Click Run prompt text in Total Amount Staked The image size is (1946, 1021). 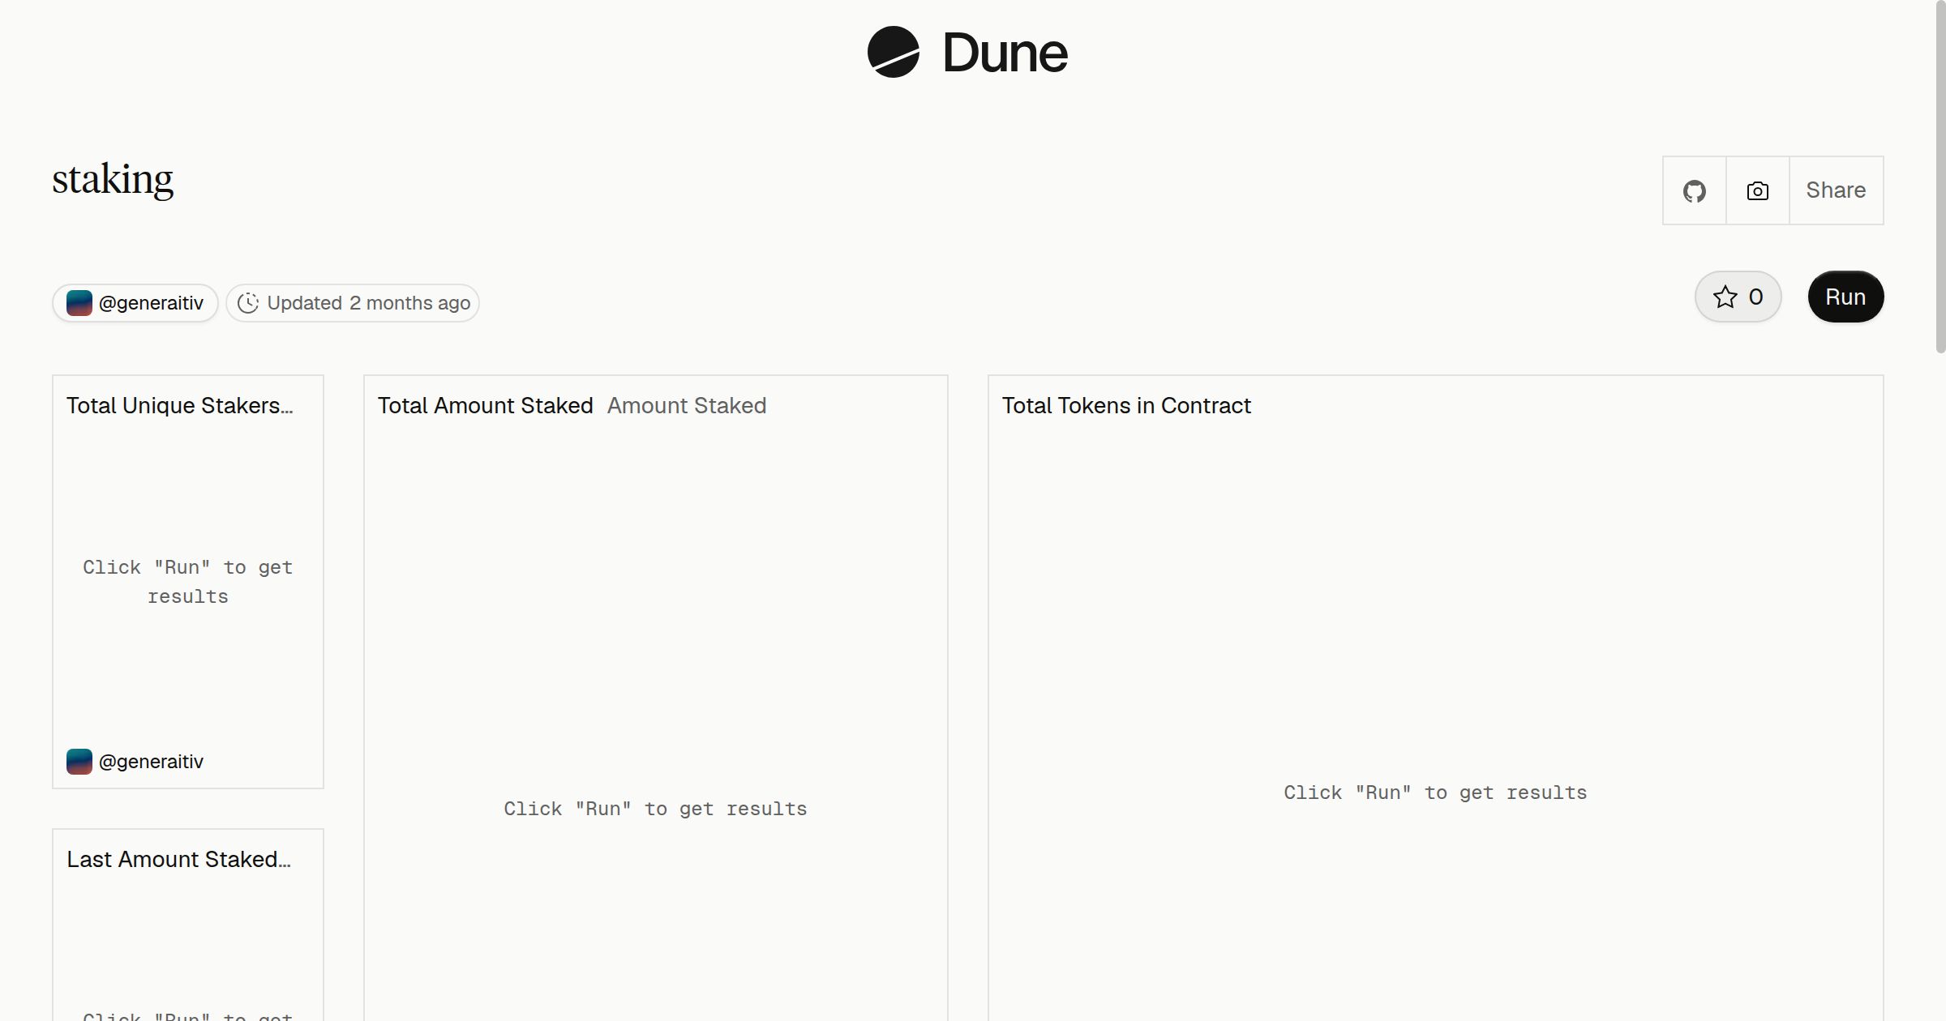coord(655,809)
